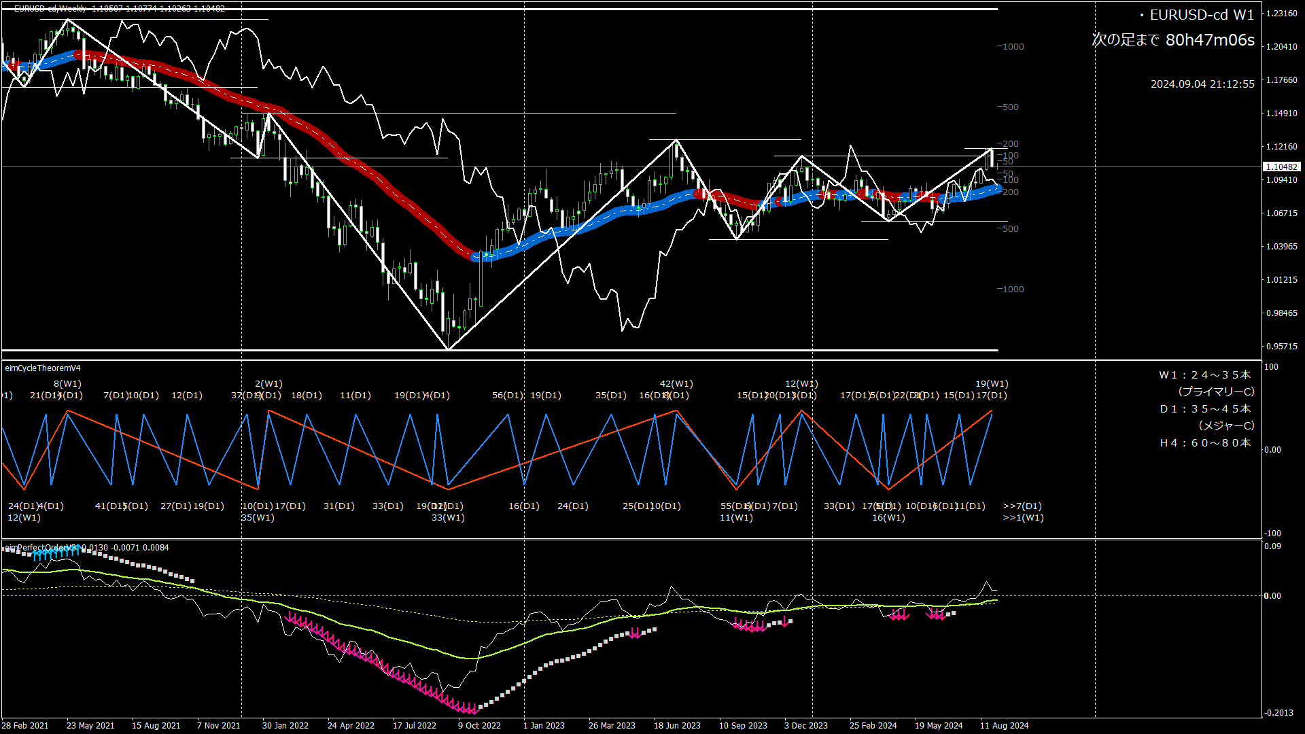Click the 56(D1) cycle count label

tap(508, 396)
